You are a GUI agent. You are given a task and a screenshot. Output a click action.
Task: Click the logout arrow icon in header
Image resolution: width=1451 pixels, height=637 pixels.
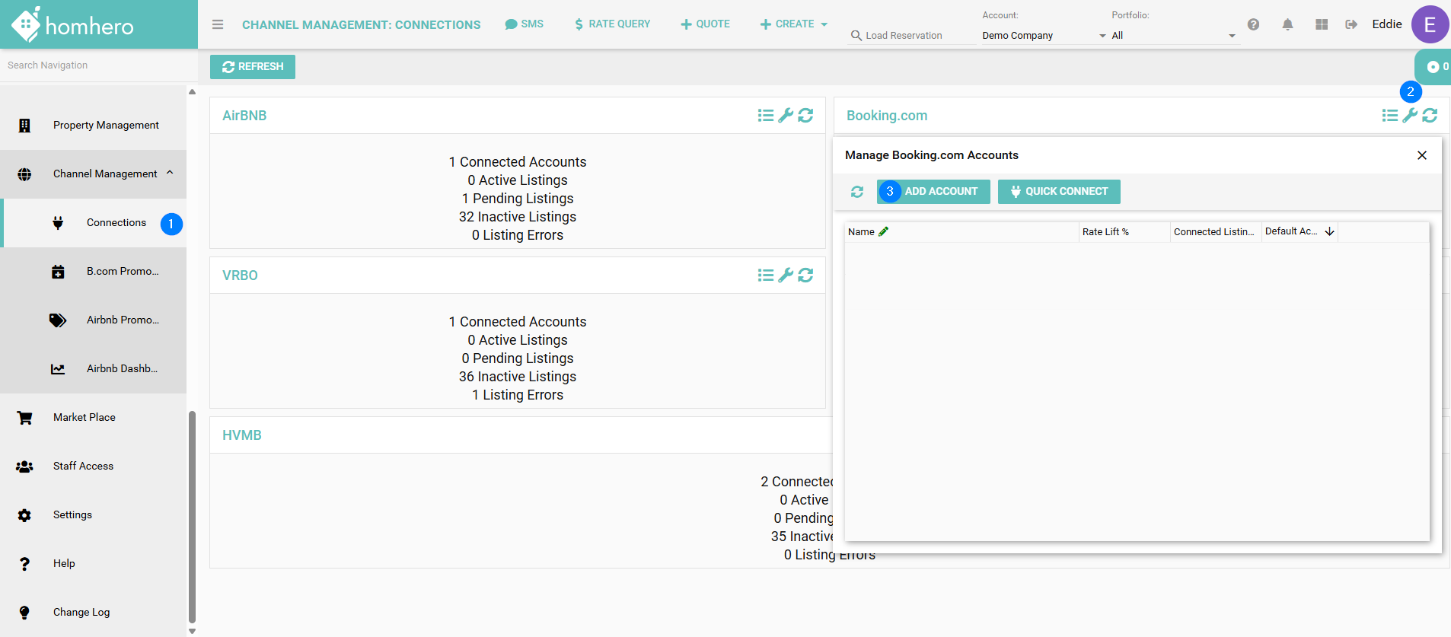(1351, 24)
